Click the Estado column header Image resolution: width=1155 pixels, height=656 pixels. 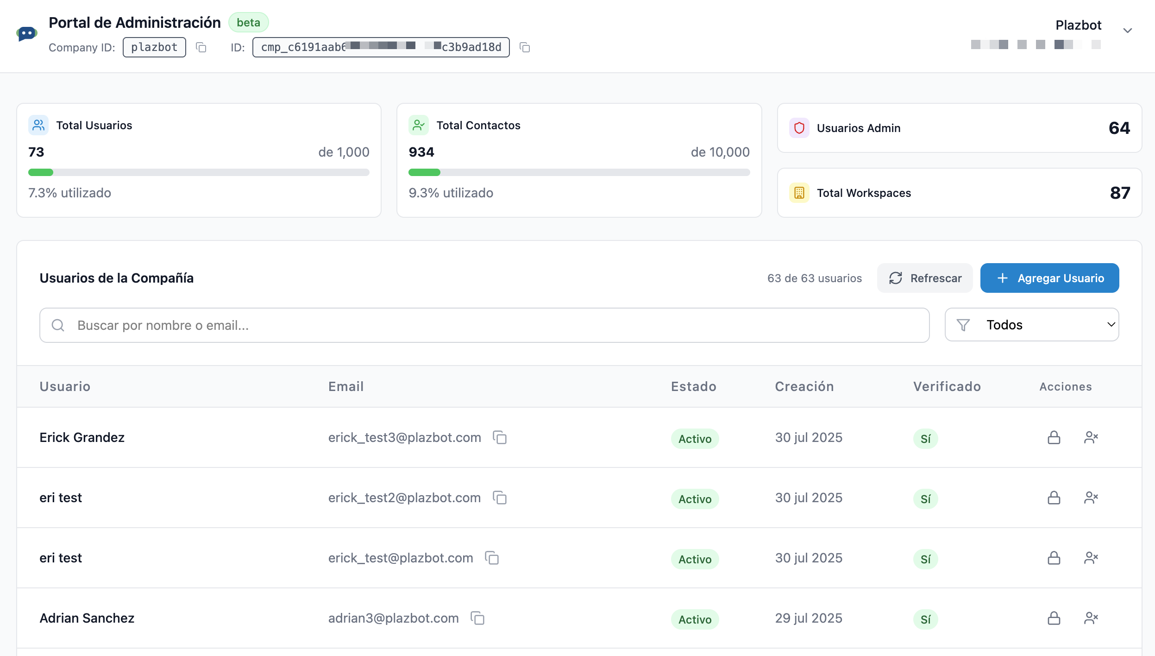coord(693,386)
